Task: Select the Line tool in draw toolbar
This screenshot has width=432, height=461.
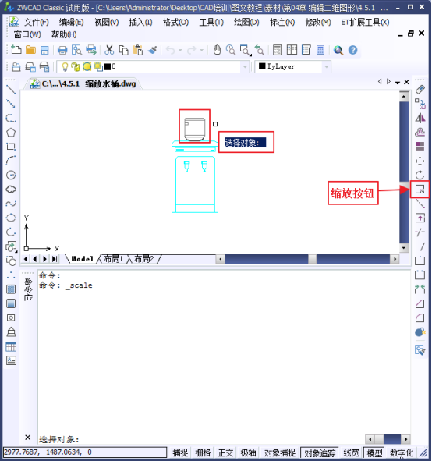Action: pos(11,90)
